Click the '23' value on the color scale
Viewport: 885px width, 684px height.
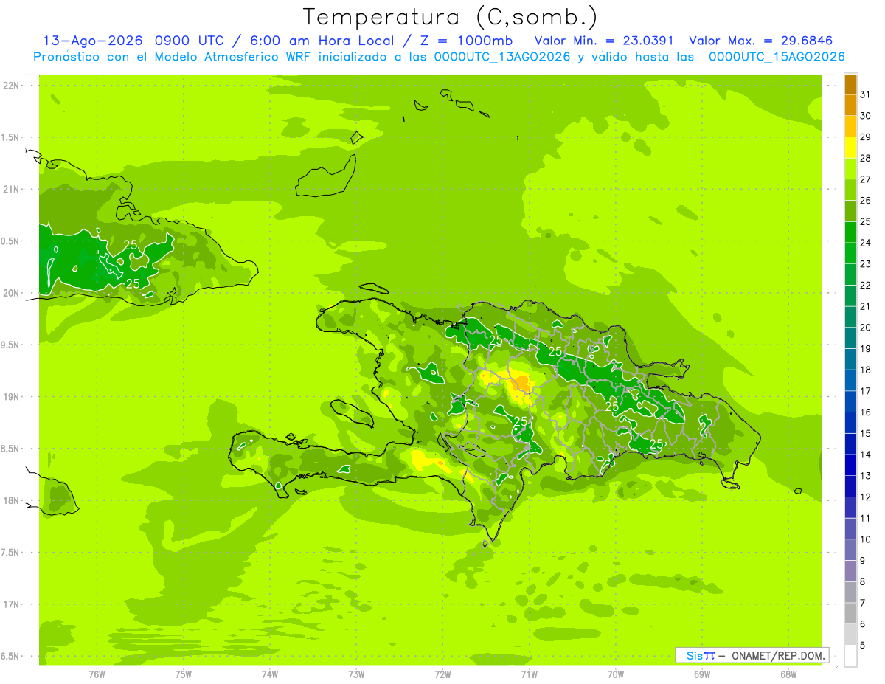[866, 264]
